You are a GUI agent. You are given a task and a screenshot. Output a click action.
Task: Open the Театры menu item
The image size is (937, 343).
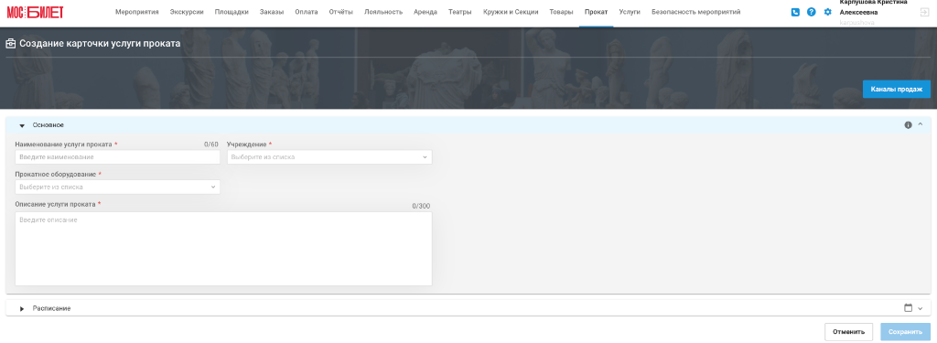point(460,12)
